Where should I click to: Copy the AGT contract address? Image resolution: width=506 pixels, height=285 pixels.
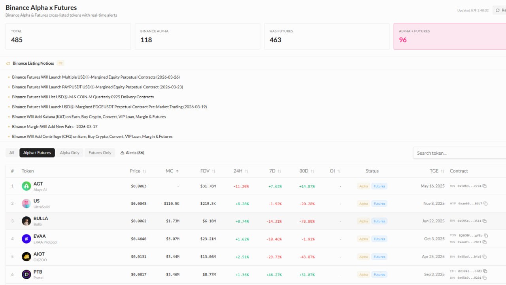pyautogui.click(x=485, y=186)
